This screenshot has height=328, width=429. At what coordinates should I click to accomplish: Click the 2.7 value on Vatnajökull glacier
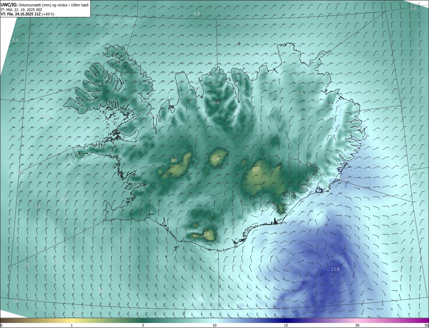(x=255, y=169)
